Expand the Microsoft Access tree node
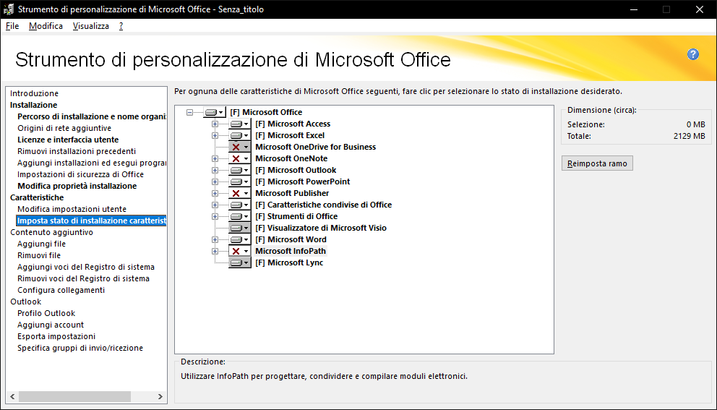 pos(215,124)
